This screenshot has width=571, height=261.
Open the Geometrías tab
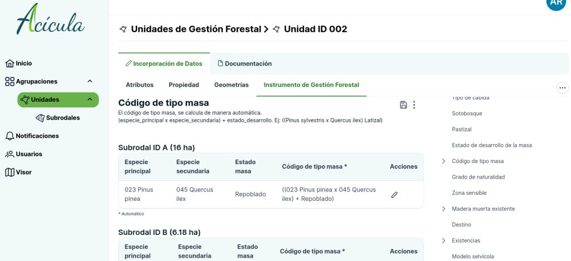(231, 85)
